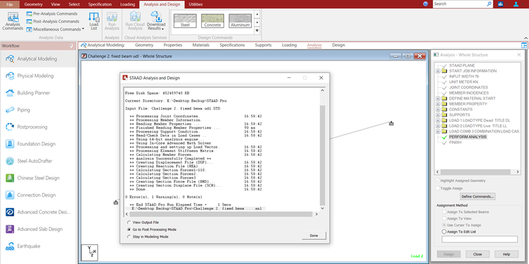Viewport: 529px width, 264px height.
Task: Click the Done button
Action: [x=313, y=236]
